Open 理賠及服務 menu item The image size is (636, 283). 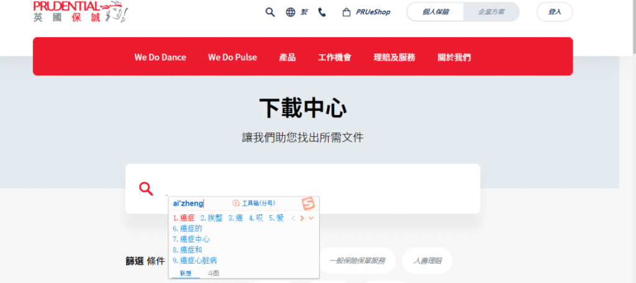pyautogui.click(x=394, y=57)
